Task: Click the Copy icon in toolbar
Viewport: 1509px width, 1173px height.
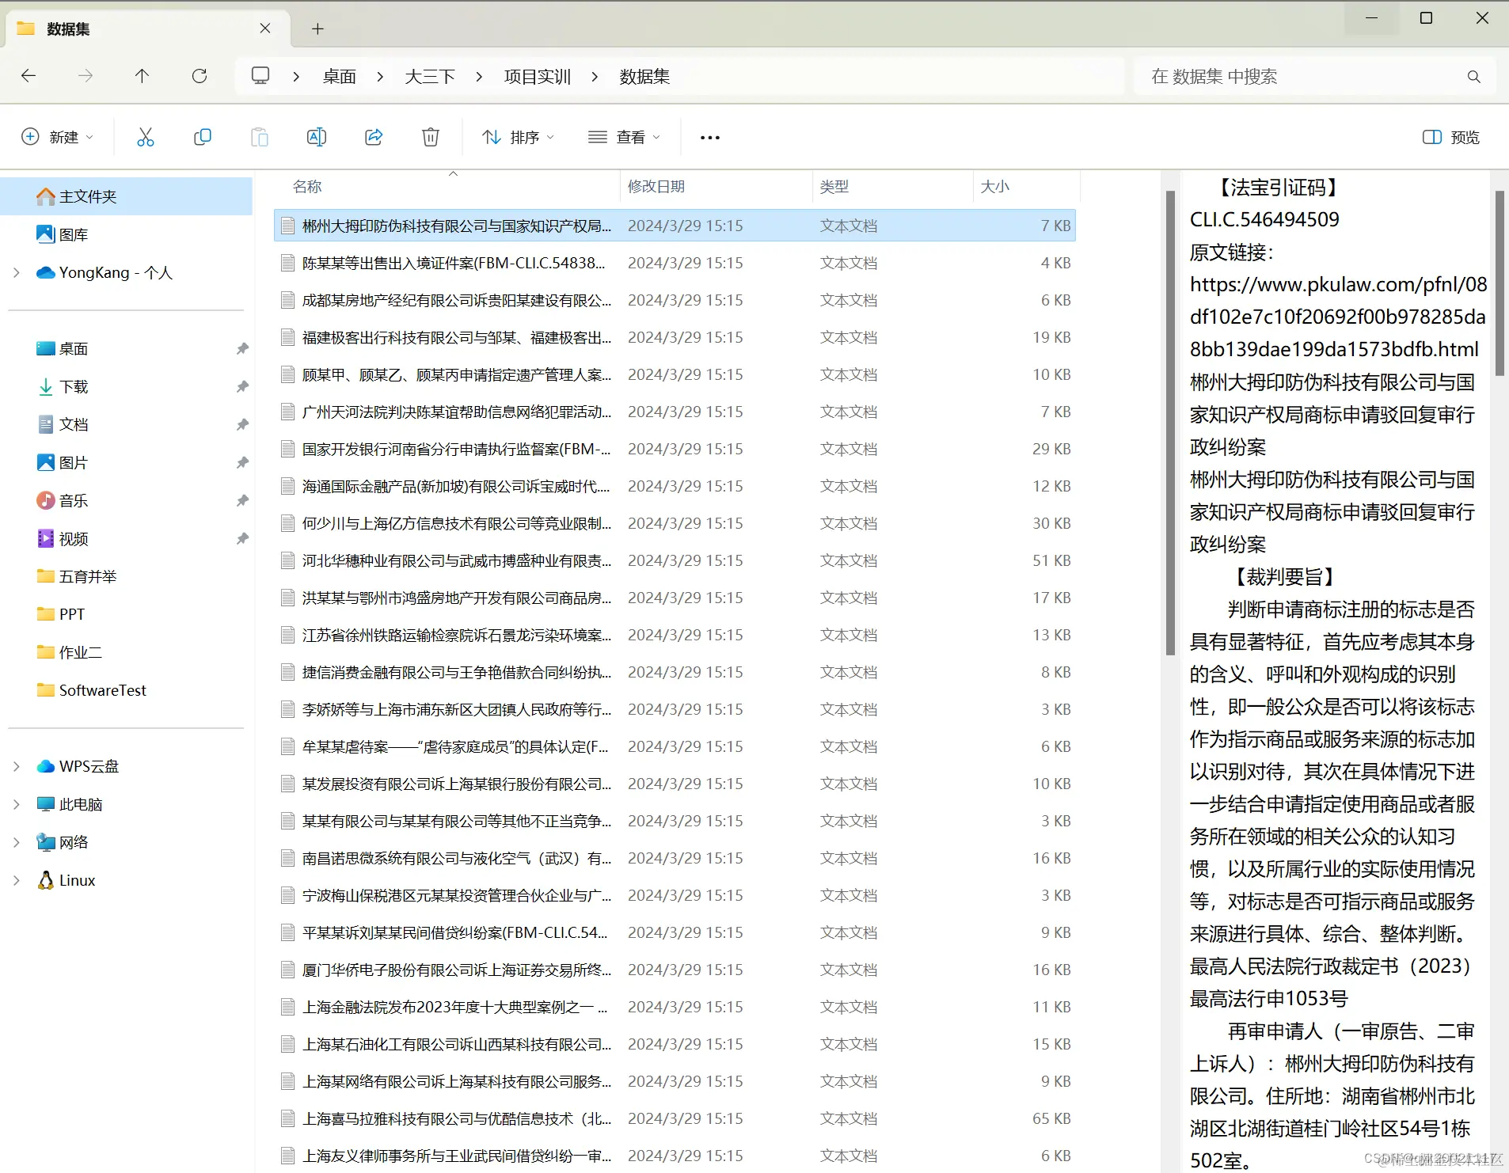Action: coord(202,137)
